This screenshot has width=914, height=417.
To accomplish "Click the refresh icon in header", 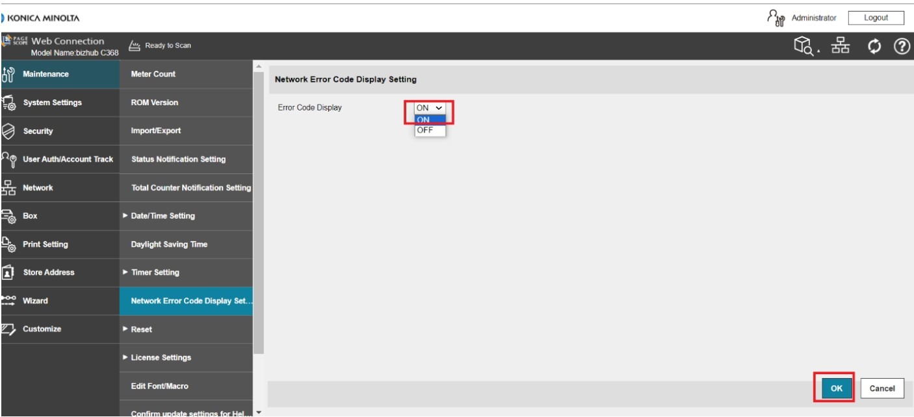I will pyautogui.click(x=874, y=46).
